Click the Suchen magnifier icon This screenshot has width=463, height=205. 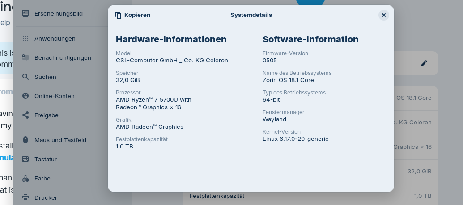25,77
